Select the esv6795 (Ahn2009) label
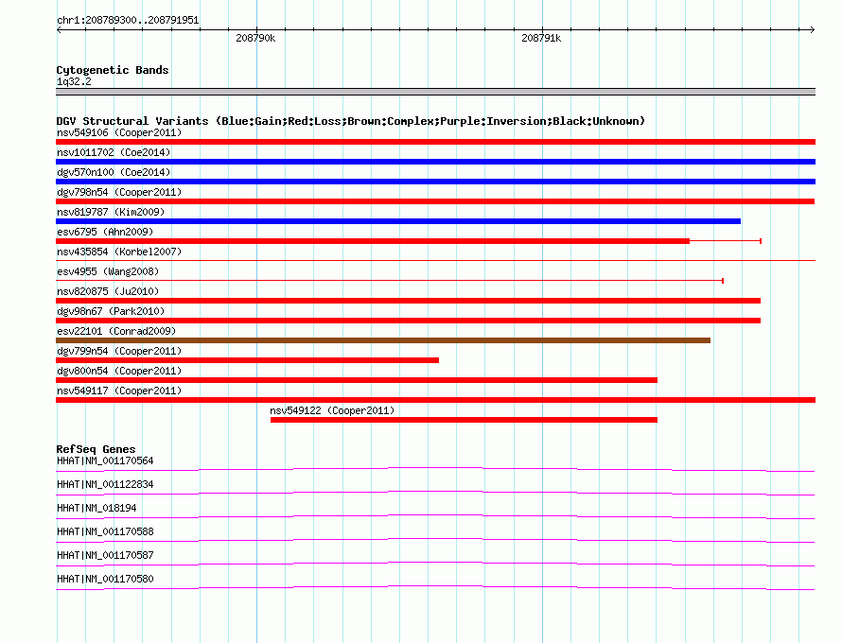Image resolution: width=842 pixels, height=643 pixels. (x=105, y=232)
